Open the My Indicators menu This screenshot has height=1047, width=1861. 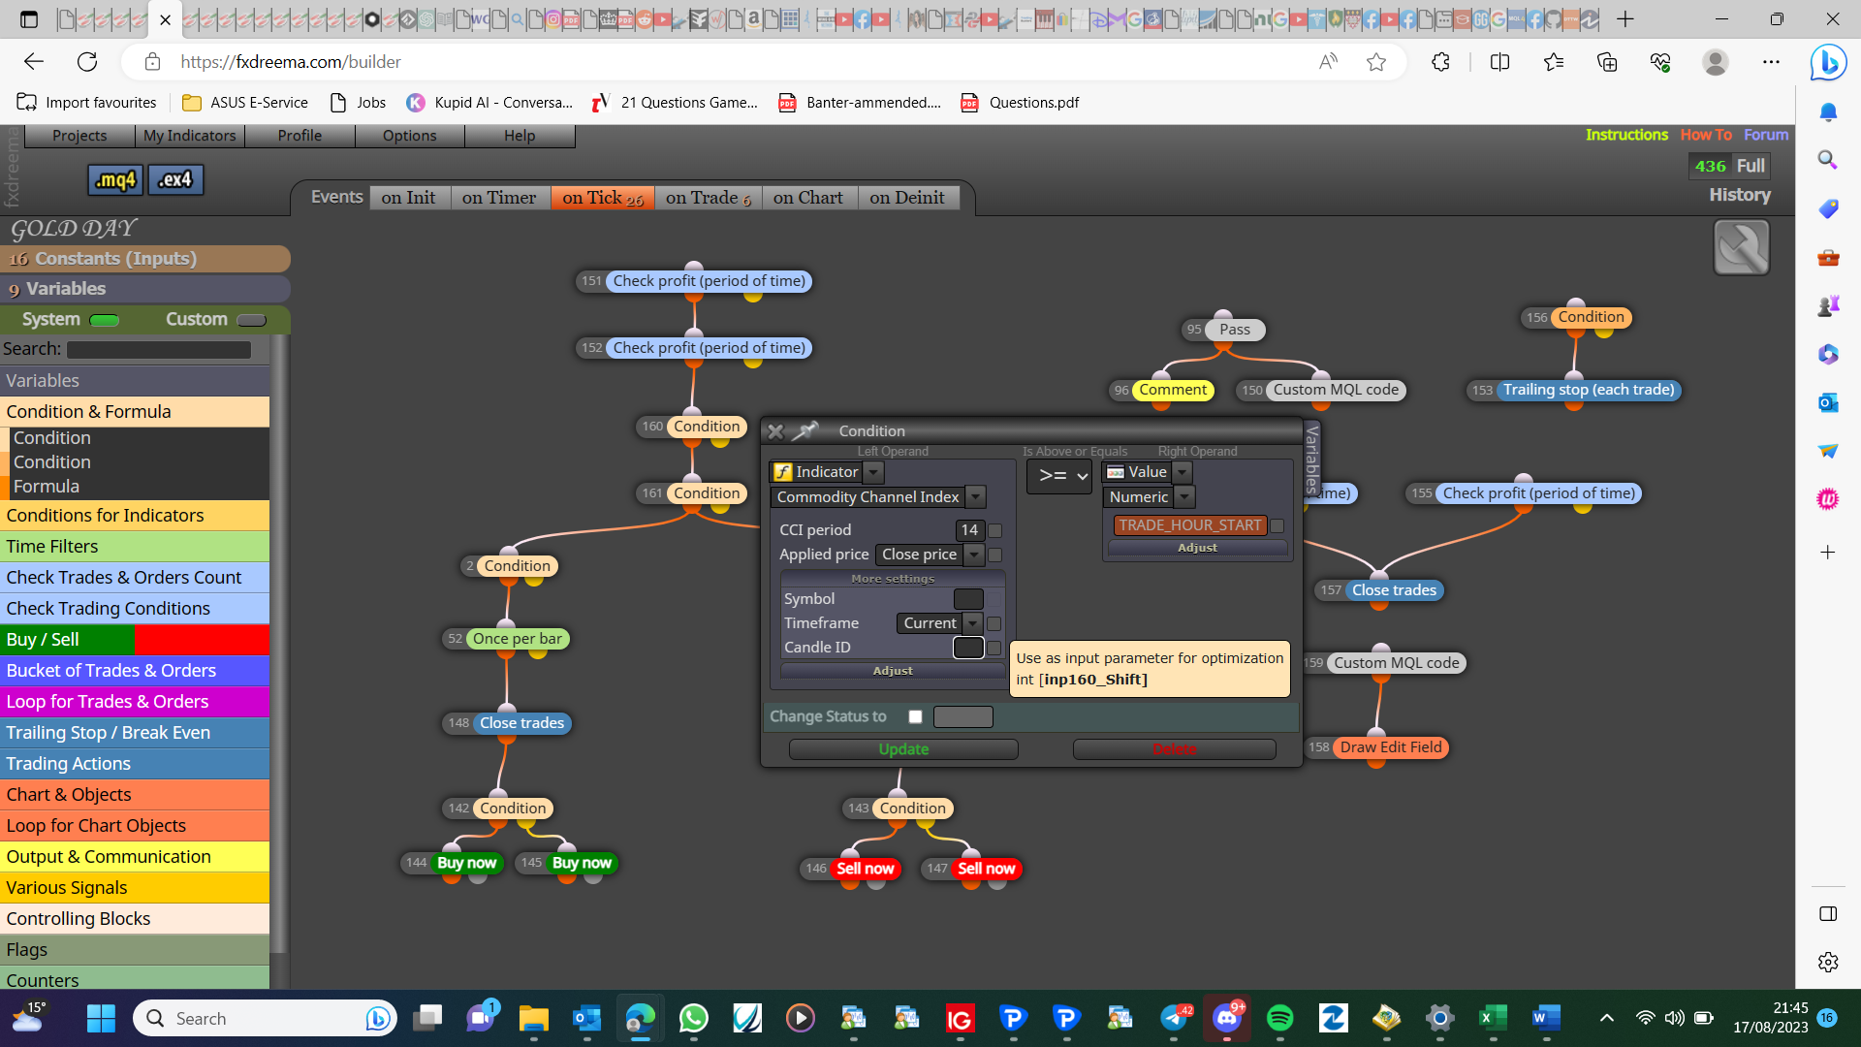(x=189, y=136)
